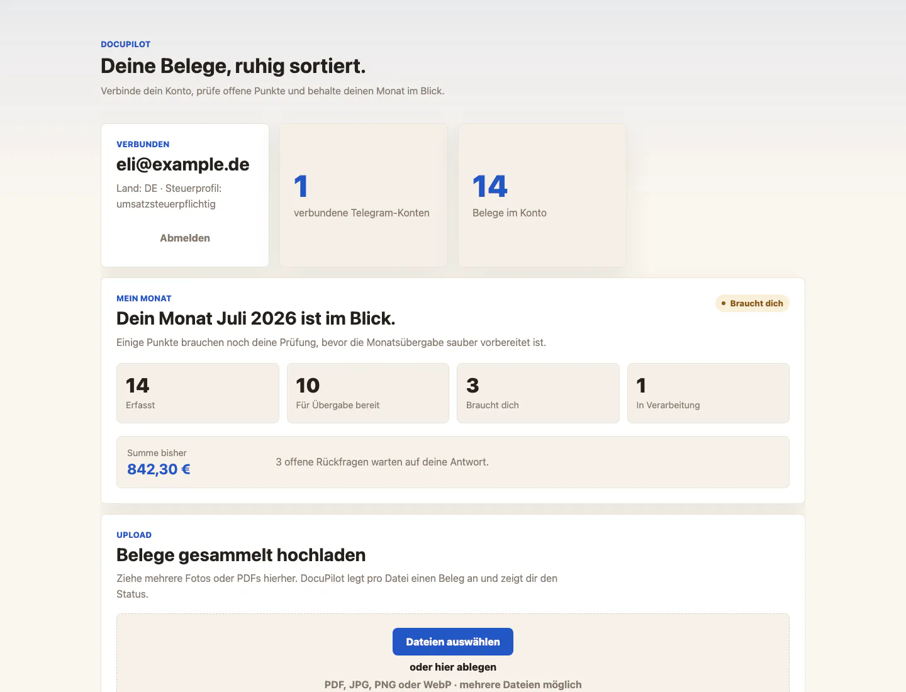
Task: Click the description starting Ziehe mehrere Fotos
Action: [x=337, y=586]
